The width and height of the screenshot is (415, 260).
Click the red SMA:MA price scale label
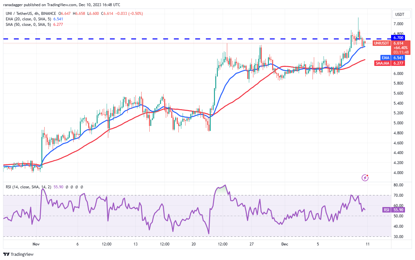tap(382, 63)
